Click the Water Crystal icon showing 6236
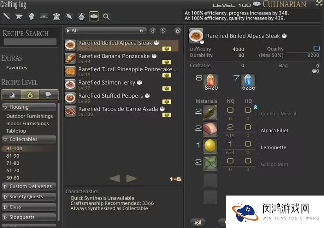 [248, 81]
